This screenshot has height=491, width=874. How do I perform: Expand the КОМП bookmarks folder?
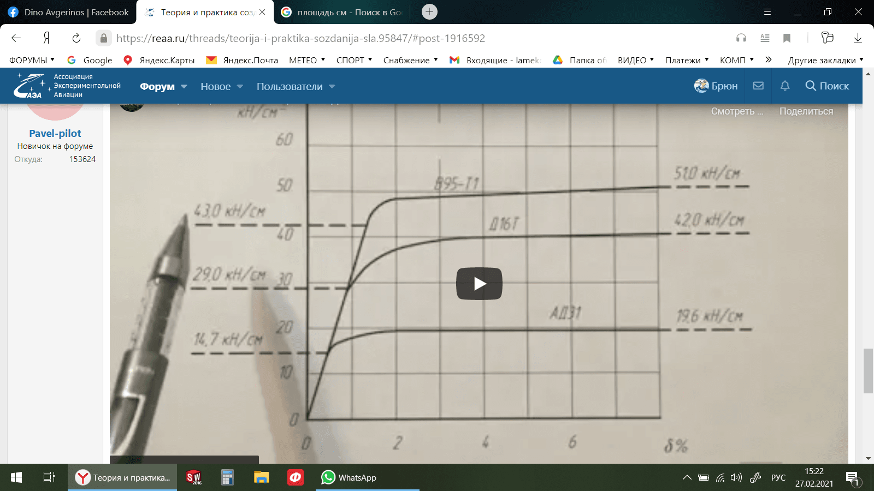pyautogui.click(x=736, y=60)
